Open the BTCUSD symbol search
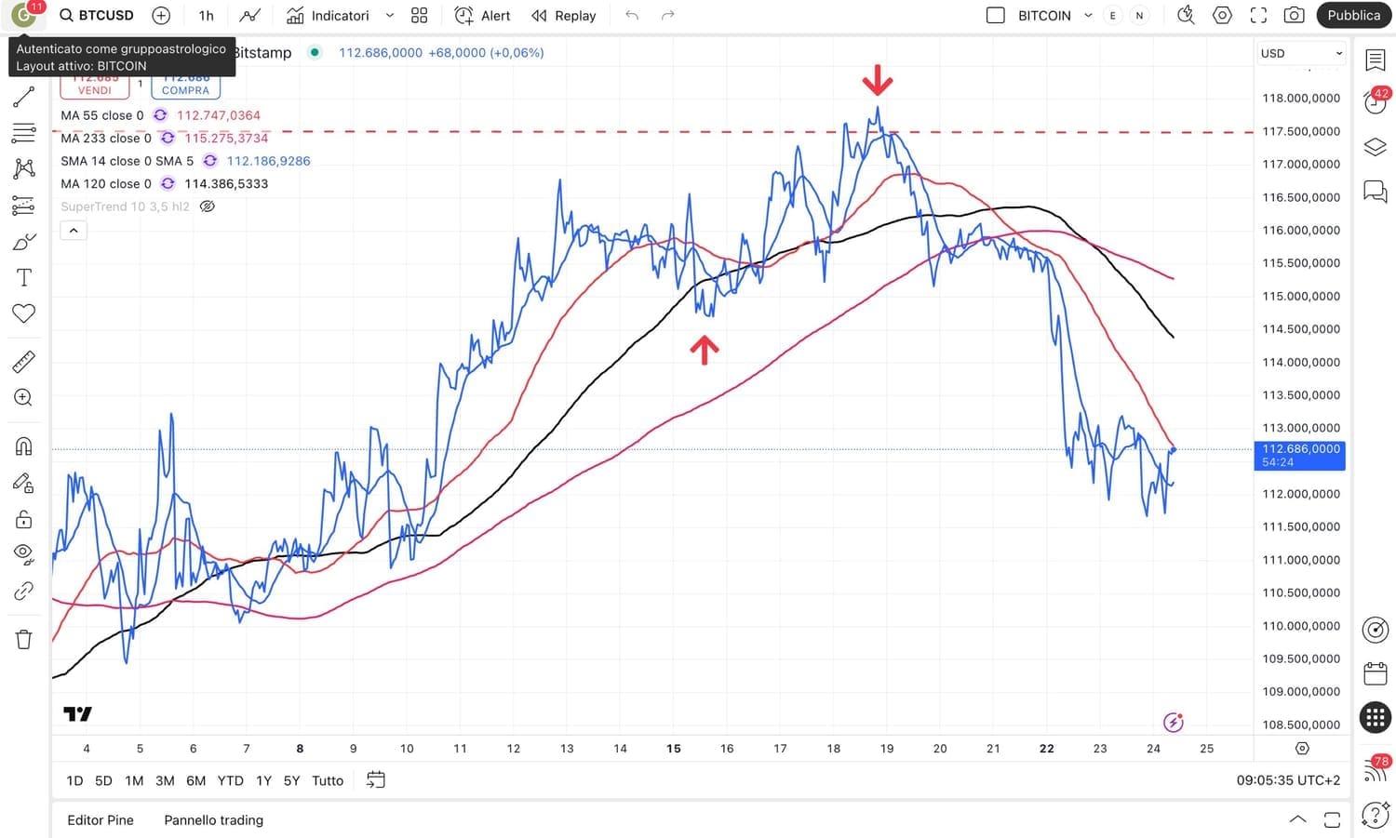 point(97,15)
